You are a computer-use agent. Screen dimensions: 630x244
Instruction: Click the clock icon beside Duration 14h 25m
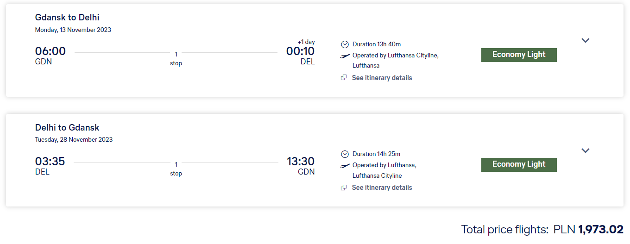(x=345, y=154)
